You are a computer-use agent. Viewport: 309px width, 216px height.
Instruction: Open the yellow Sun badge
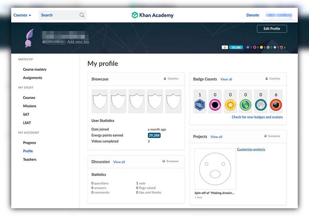(230, 105)
